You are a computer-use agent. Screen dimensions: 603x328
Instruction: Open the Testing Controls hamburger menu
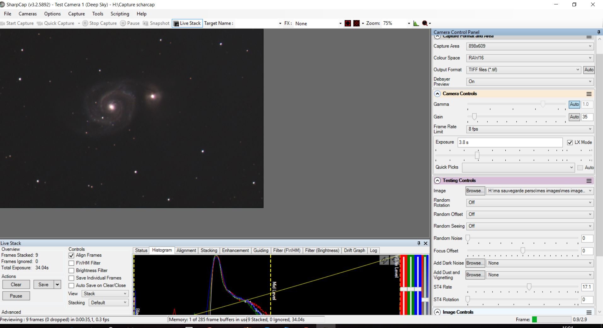589,181
